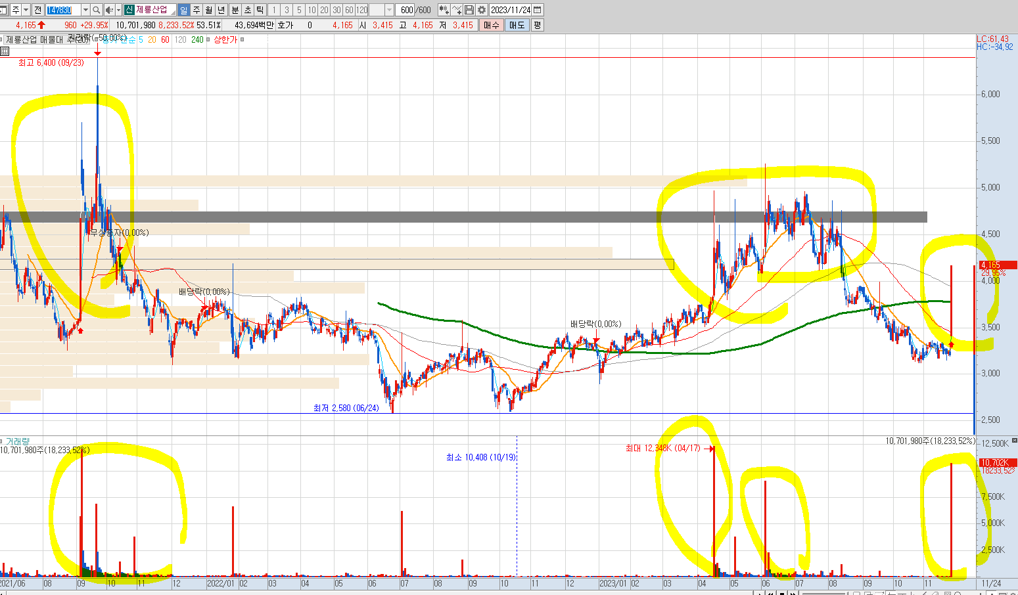The image size is (1018, 595).
Task: Click the red 10,702K volume tag
Action: [997, 463]
